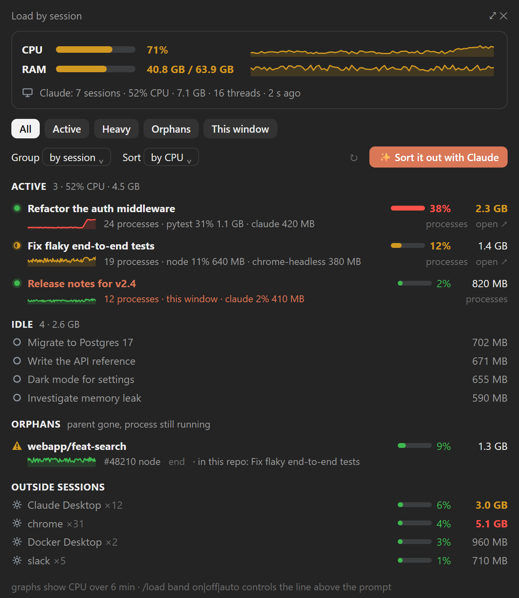Image resolution: width=519 pixels, height=598 pixels.
Task: Click the gear icon next to chrome
Action: 17,523
